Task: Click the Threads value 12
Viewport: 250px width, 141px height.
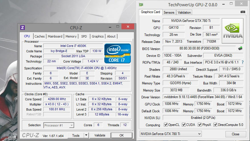Action: (x=125, y=125)
